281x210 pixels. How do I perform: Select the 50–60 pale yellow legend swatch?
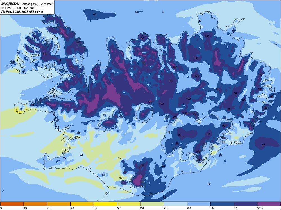pyautogui.click(x=129, y=204)
